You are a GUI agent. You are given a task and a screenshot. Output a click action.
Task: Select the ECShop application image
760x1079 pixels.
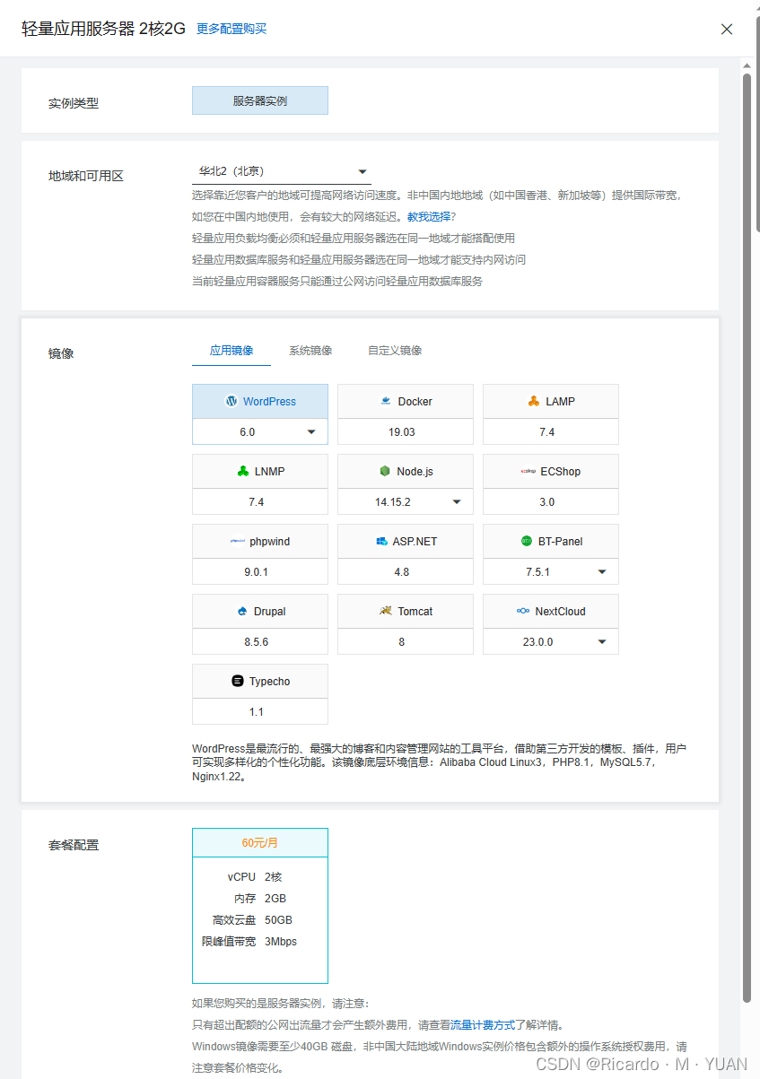pos(550,471)
